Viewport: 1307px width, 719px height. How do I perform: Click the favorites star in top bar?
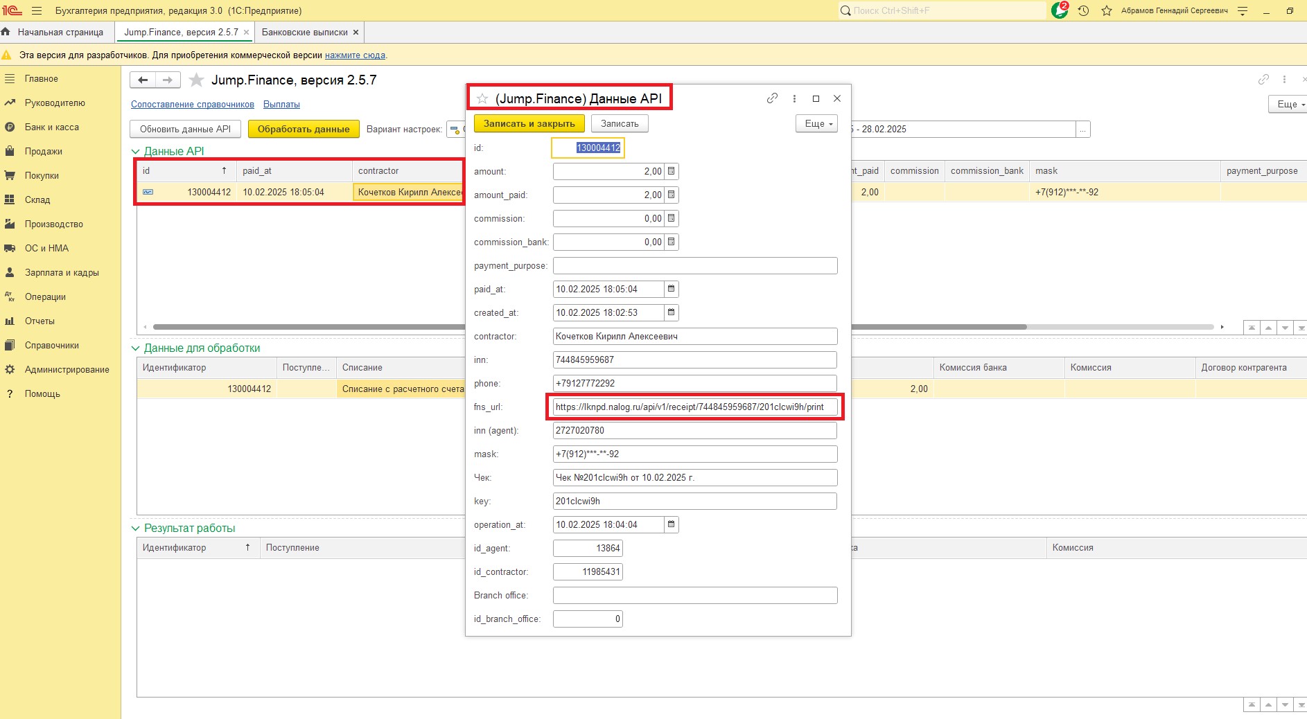[x=1107, y=10]
